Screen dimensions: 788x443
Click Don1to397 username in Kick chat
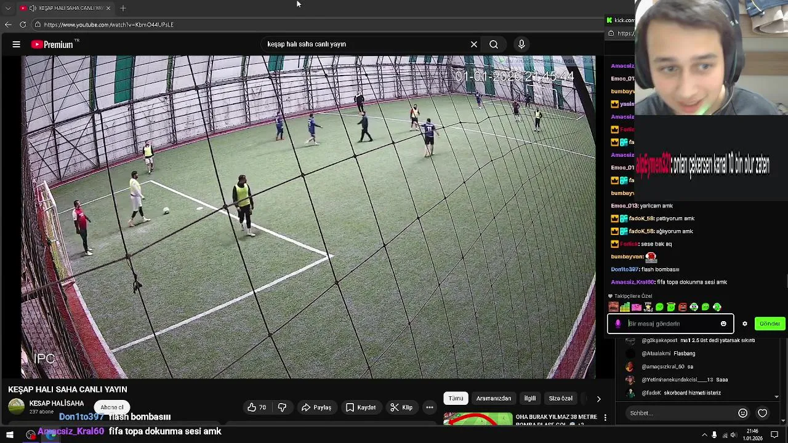[x=625, y=269]
